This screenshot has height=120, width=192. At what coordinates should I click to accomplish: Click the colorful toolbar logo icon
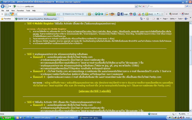[x=12, y=14]
